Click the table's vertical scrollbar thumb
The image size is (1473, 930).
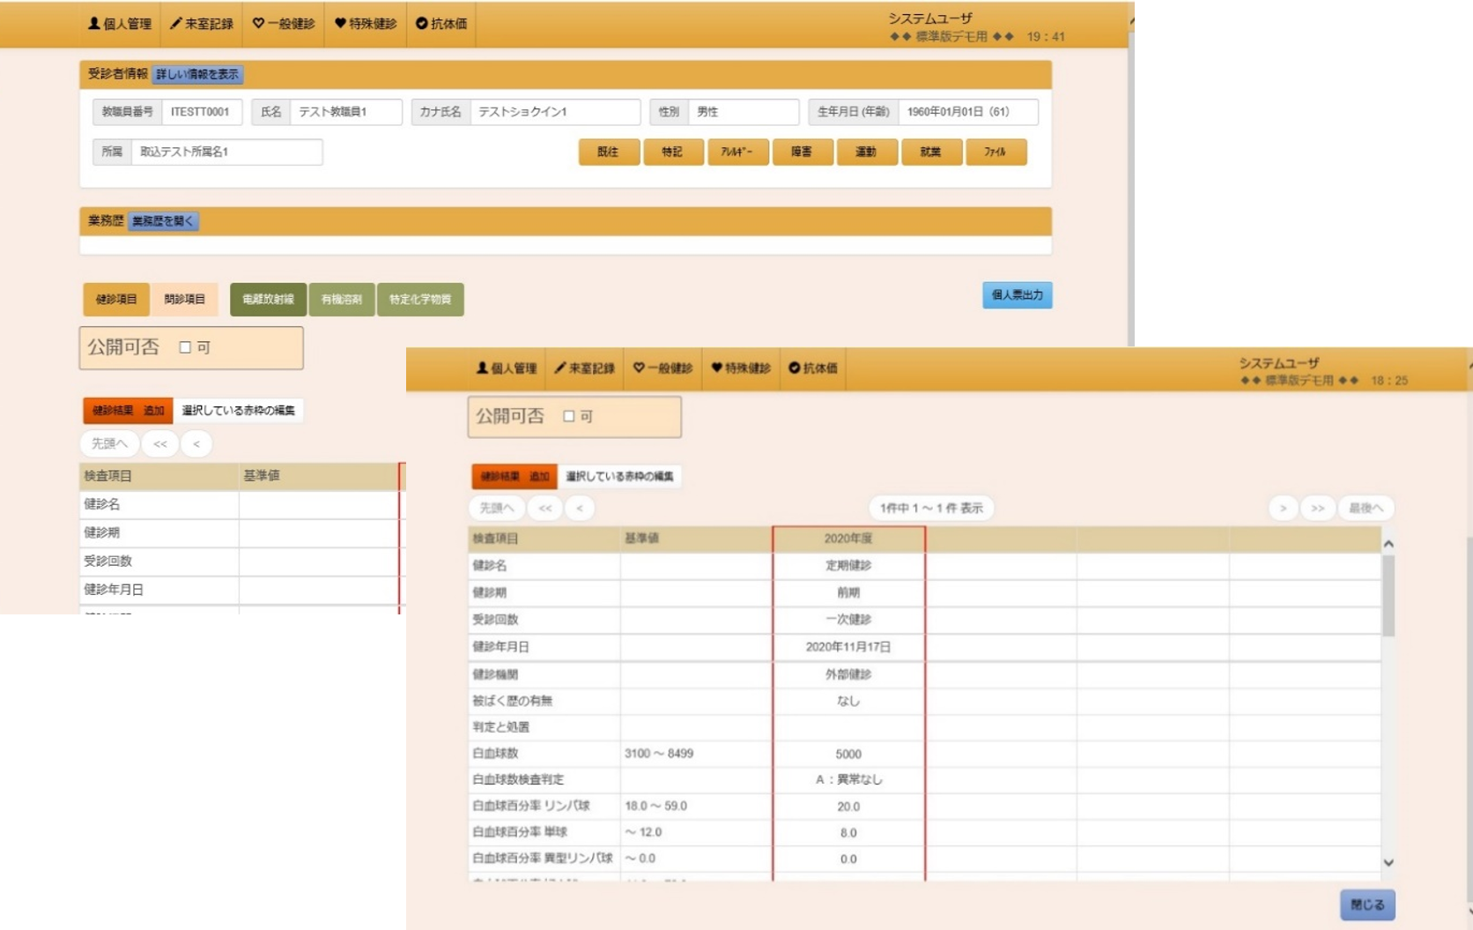[1388, 596]
